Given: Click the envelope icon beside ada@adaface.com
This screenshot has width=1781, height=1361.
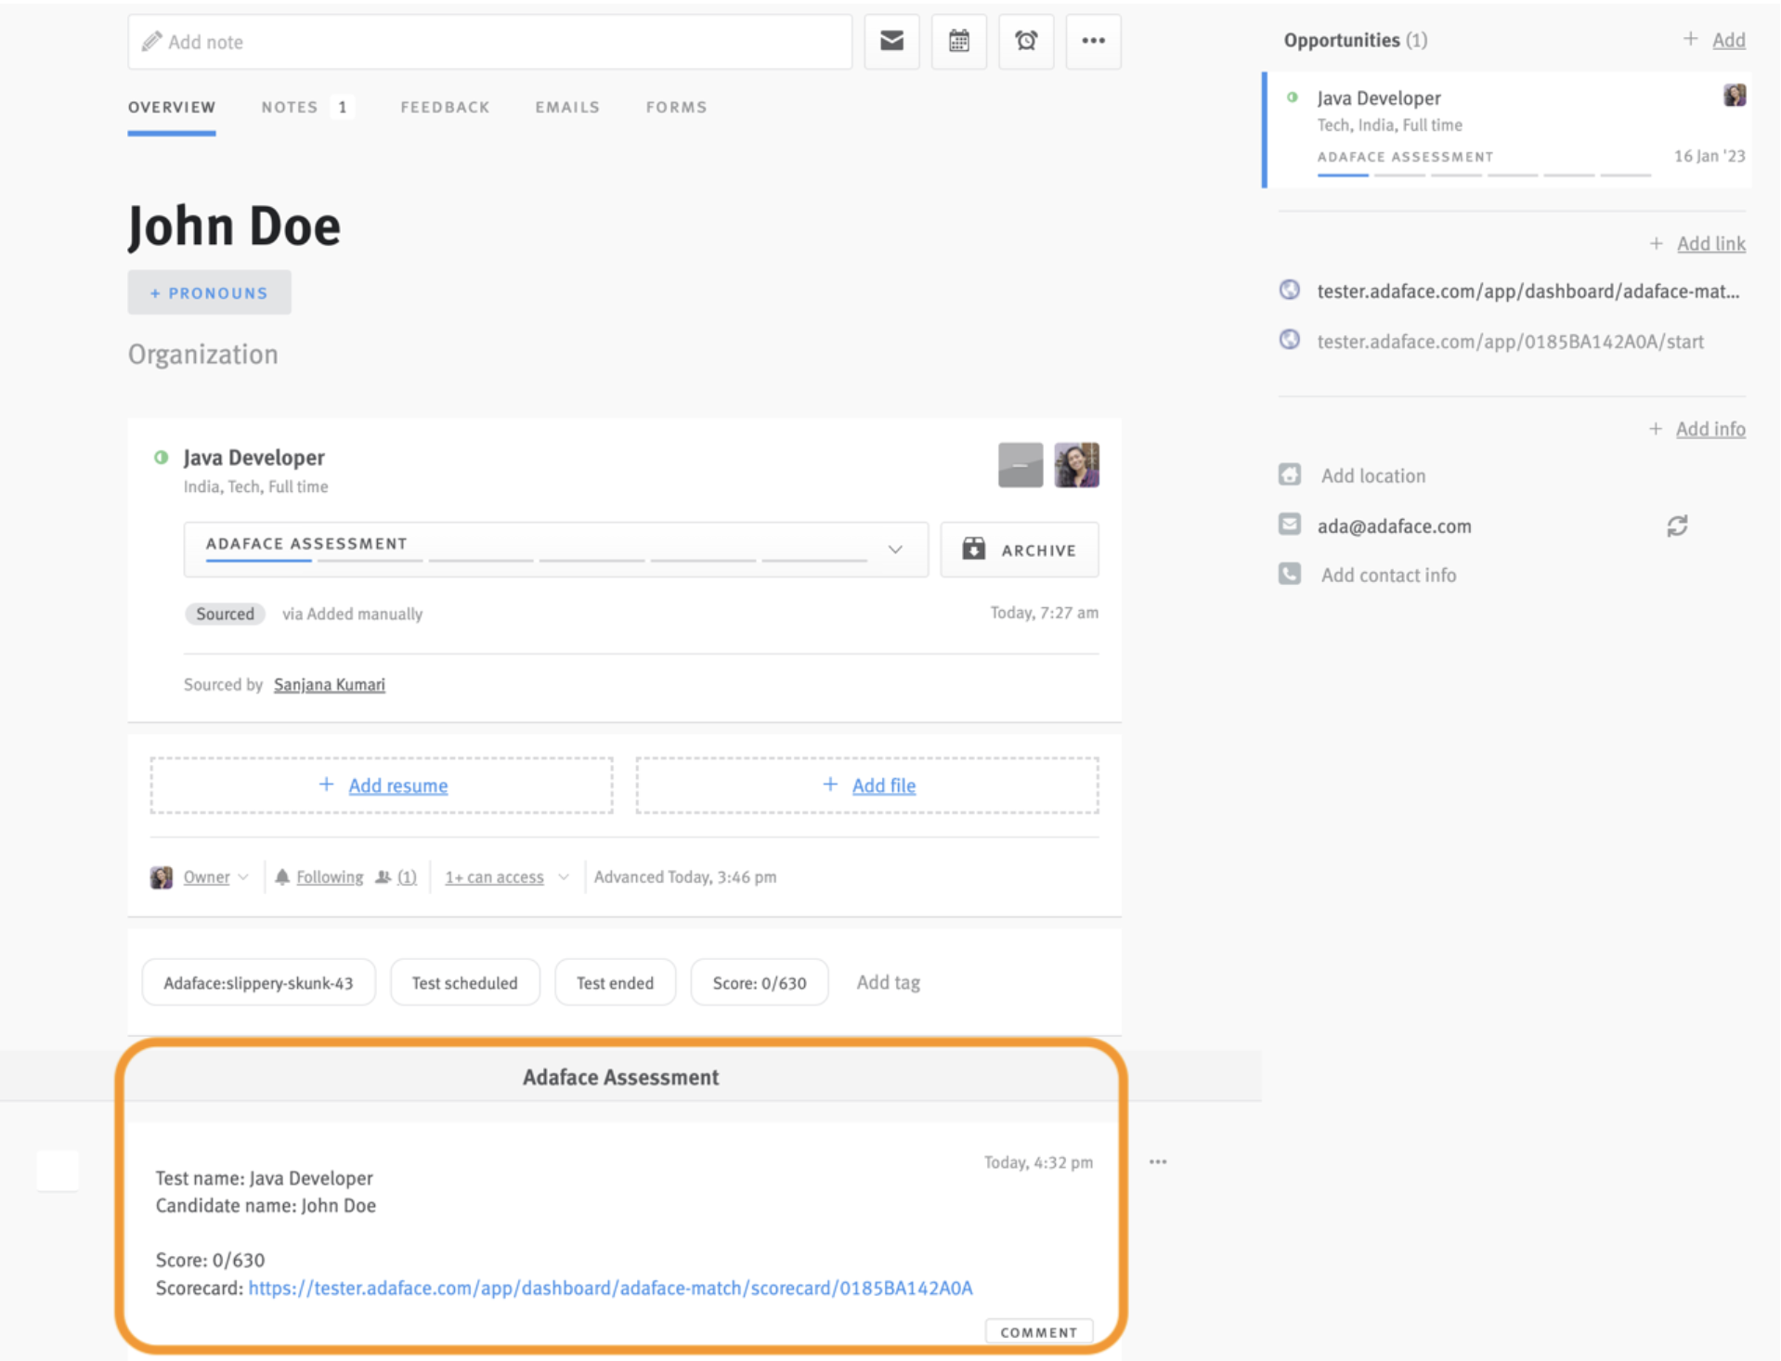Looking at the screenshot, I should coord(1289,525).
